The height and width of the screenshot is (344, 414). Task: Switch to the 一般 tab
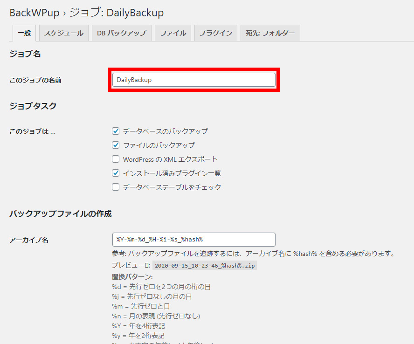(x=24, y=33)
